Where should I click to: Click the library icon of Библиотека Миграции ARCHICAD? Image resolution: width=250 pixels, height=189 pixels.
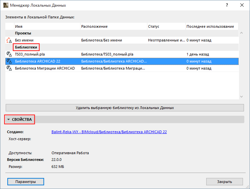coord(9,68)
